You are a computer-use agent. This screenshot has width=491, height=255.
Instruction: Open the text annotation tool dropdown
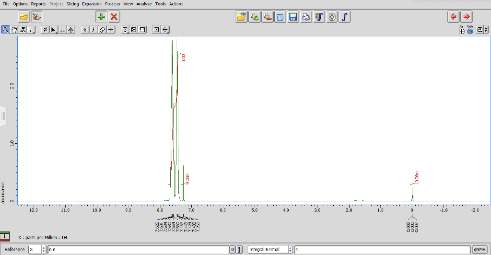[x=125, y=30]
